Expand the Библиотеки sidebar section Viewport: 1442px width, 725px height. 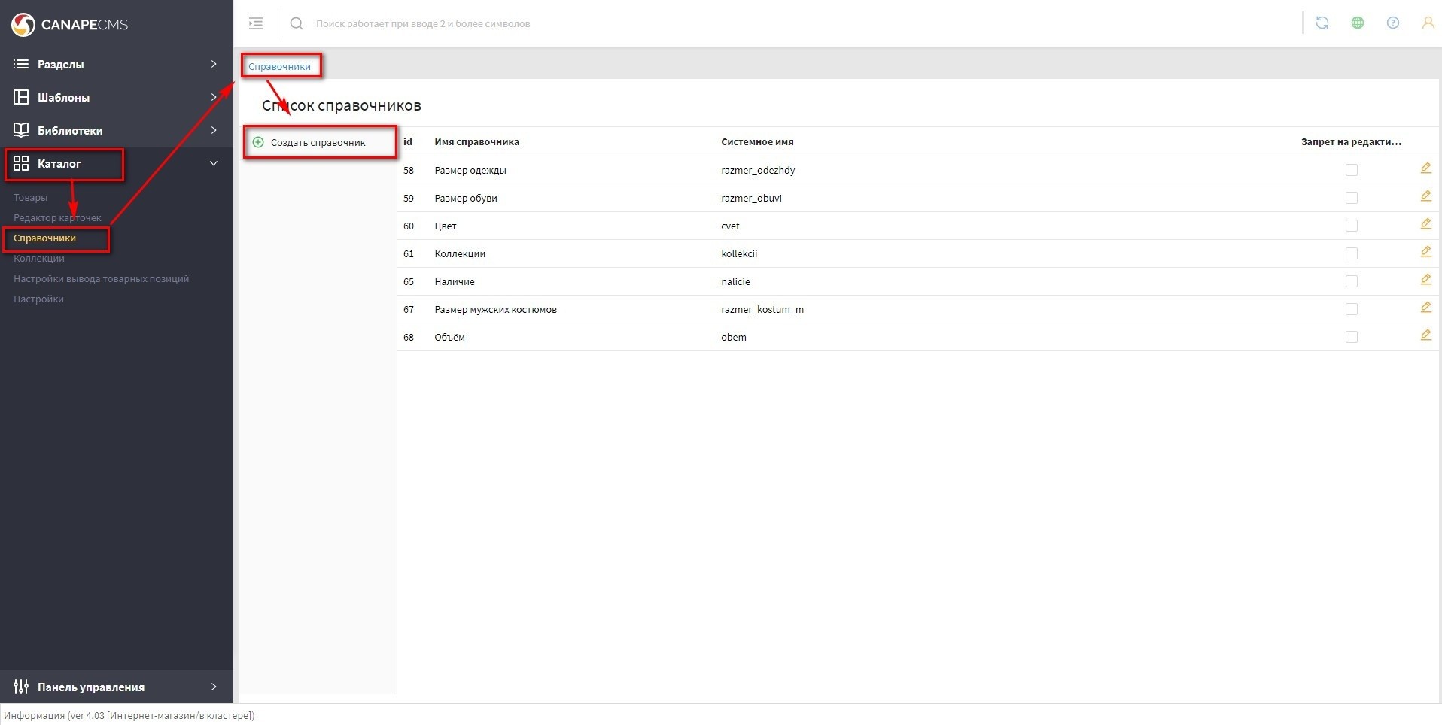pyautogui.click(x=113, y=131)
